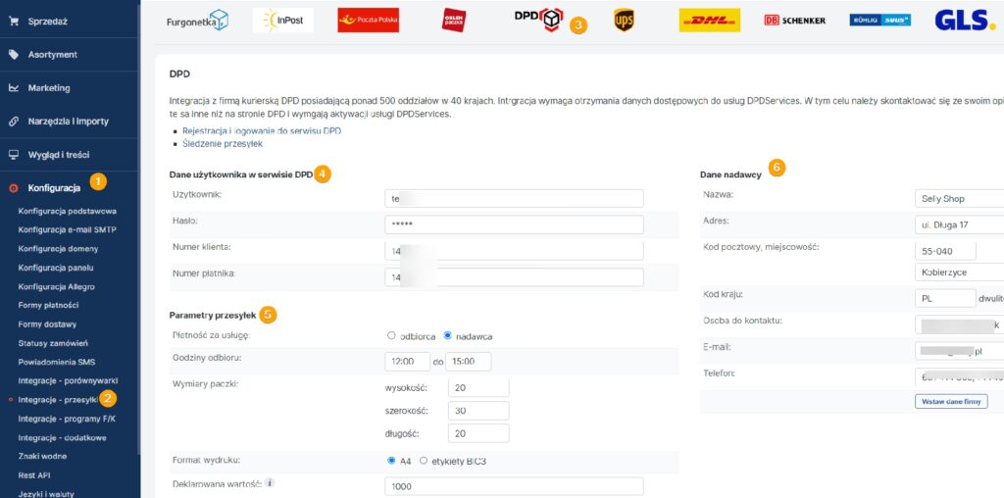Go to 'Formy dostawy' menu item

tap(47, 324)
